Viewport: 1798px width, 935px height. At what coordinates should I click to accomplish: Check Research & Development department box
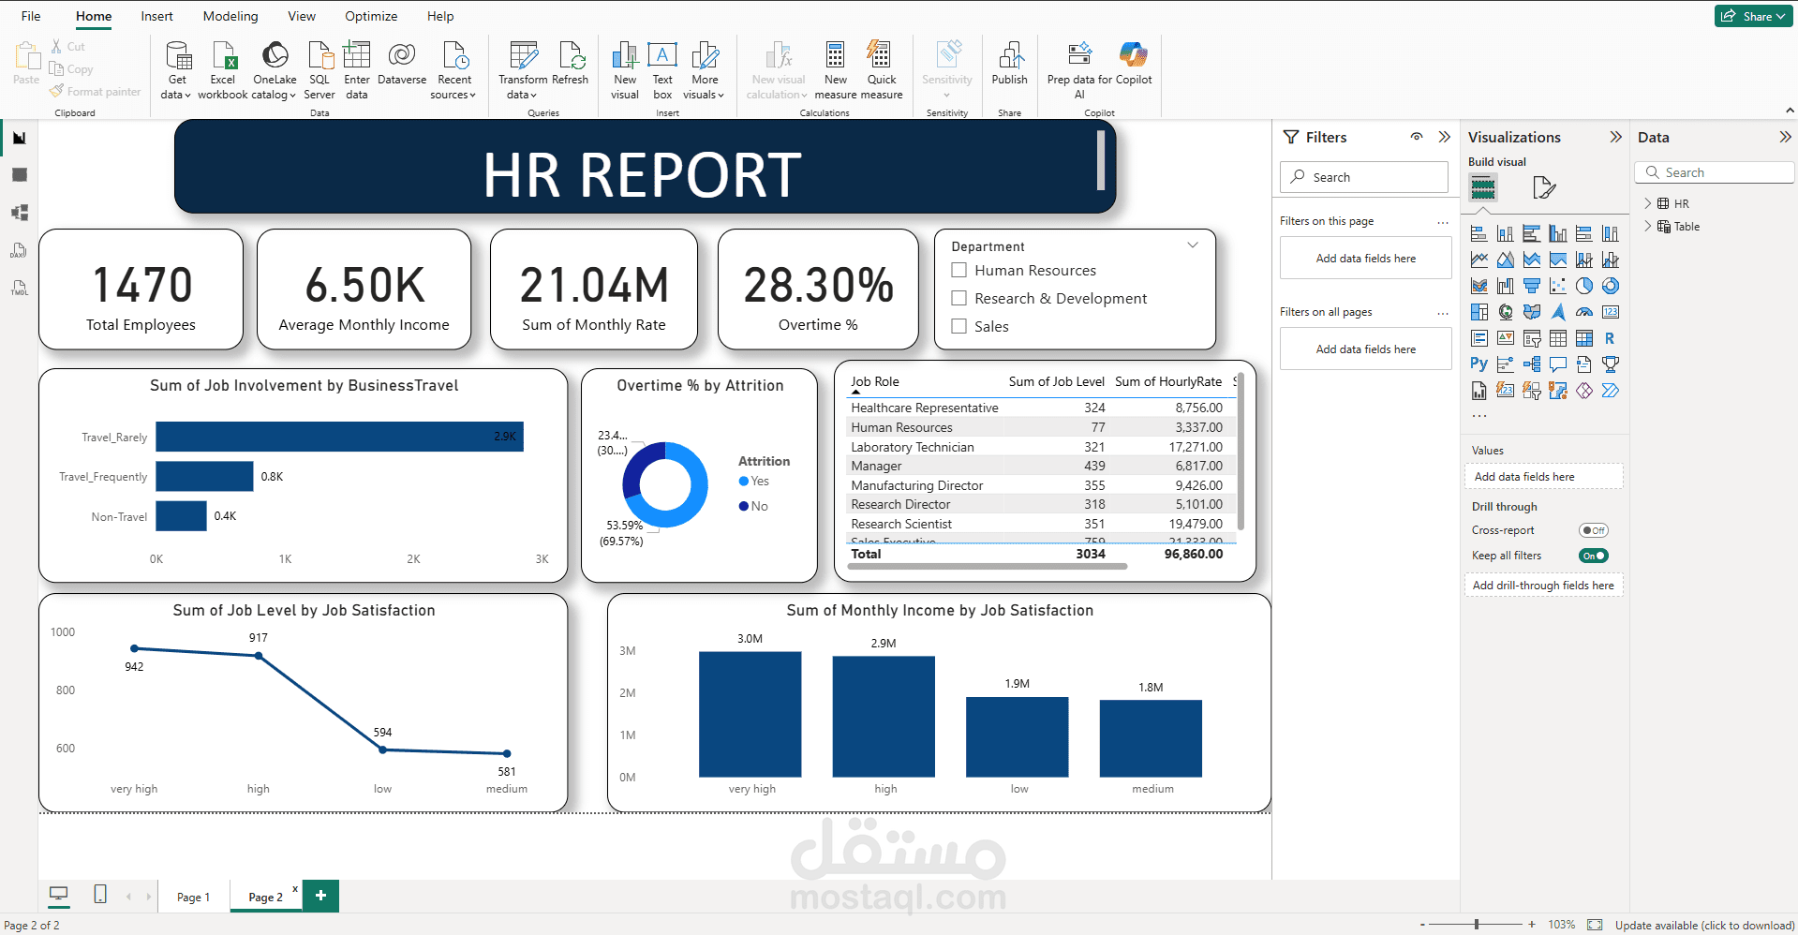coord(959,298)
